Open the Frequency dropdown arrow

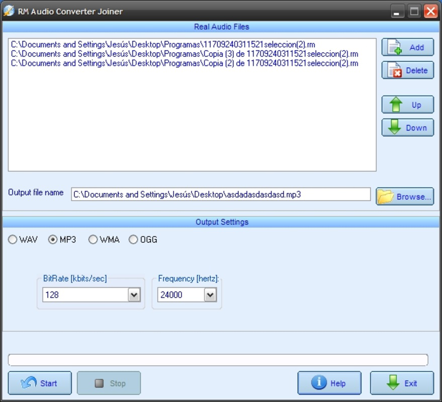point(210,295)
